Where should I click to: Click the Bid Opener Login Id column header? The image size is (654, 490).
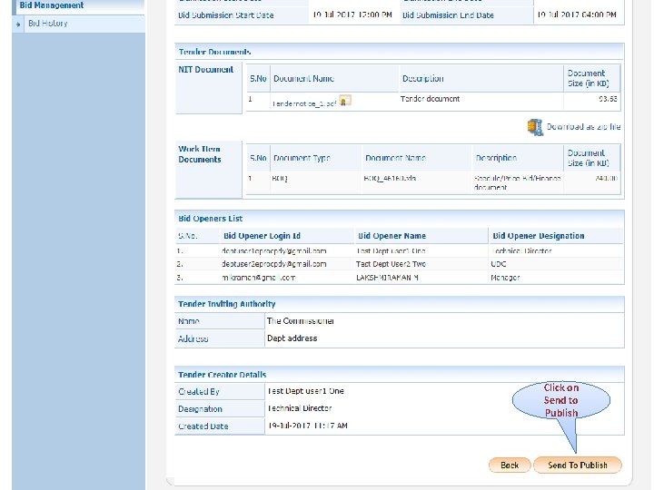coord(262,236)
